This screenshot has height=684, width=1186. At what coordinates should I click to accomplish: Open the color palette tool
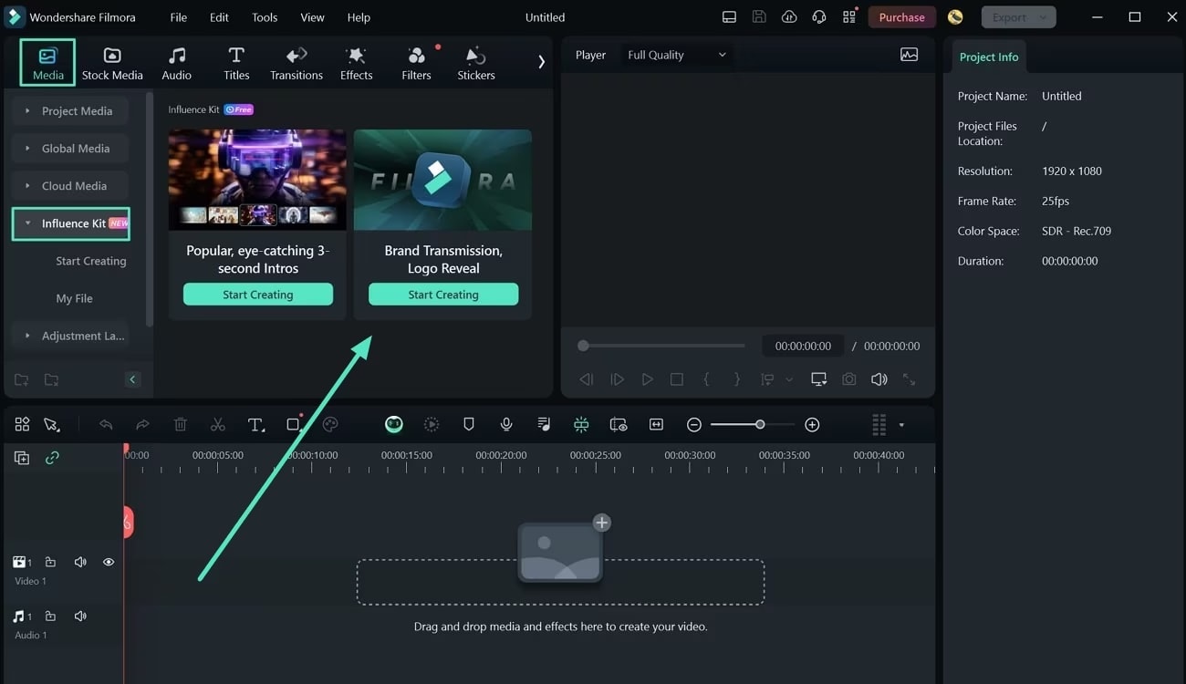[x=330, y=424]
